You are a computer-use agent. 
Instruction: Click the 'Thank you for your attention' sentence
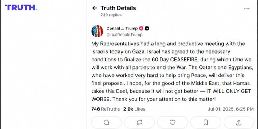click(x=164, y=99)
